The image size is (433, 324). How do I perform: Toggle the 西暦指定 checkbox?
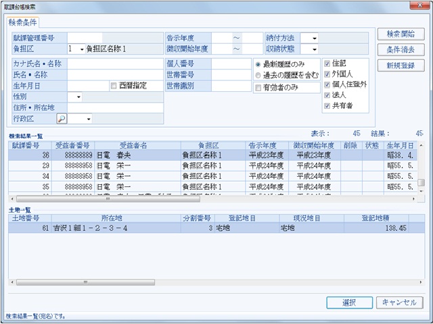click(x=114, y=86)
